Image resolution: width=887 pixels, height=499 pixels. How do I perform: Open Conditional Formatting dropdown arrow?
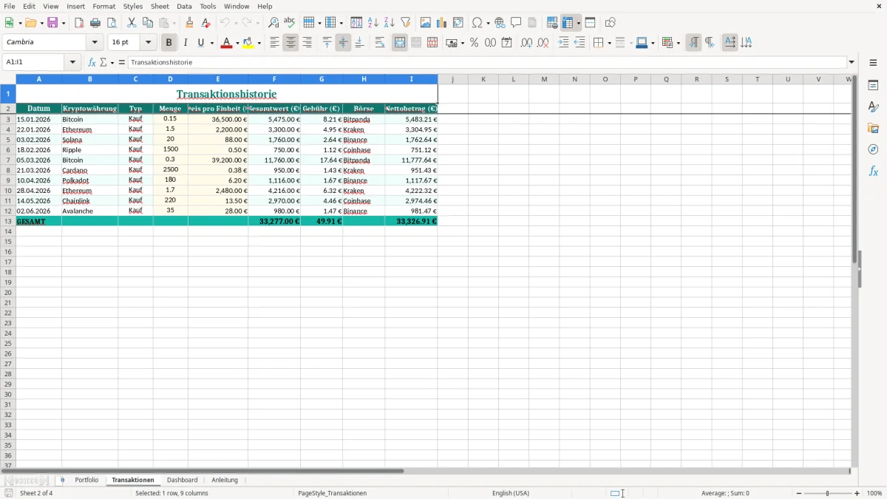pos(678,43)
